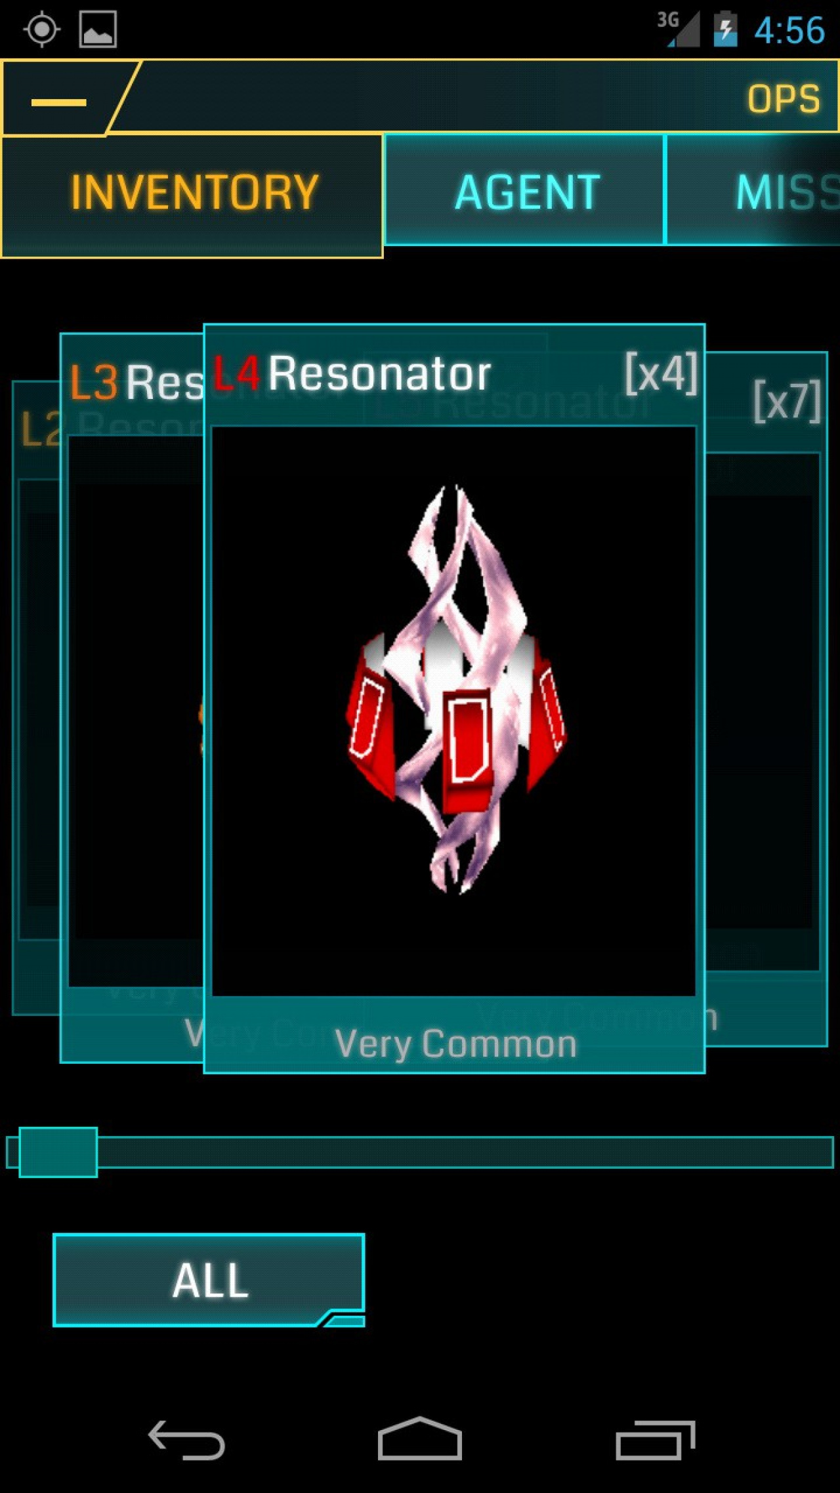Click the L4 Resonator title text
The image size is (840, 1493).
pos(352,374)
